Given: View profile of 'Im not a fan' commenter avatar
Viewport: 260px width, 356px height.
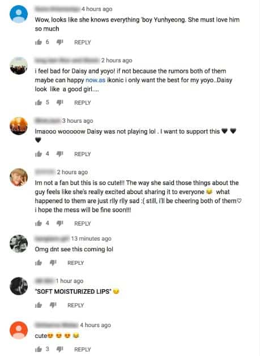Looking at the screenshot, I should click(x=19, y=177).
